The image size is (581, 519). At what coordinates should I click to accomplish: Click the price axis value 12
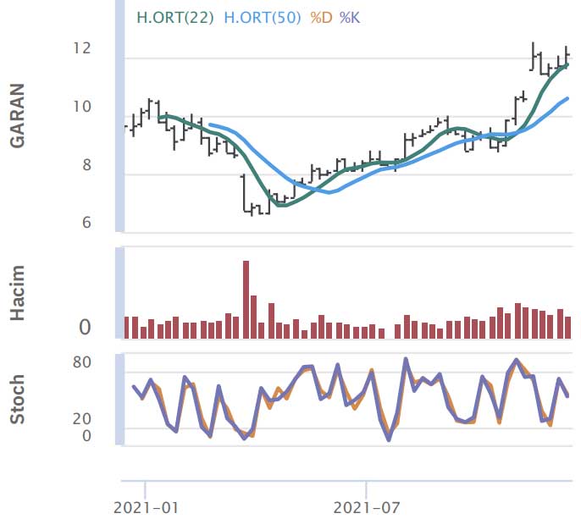coord(82,48)
